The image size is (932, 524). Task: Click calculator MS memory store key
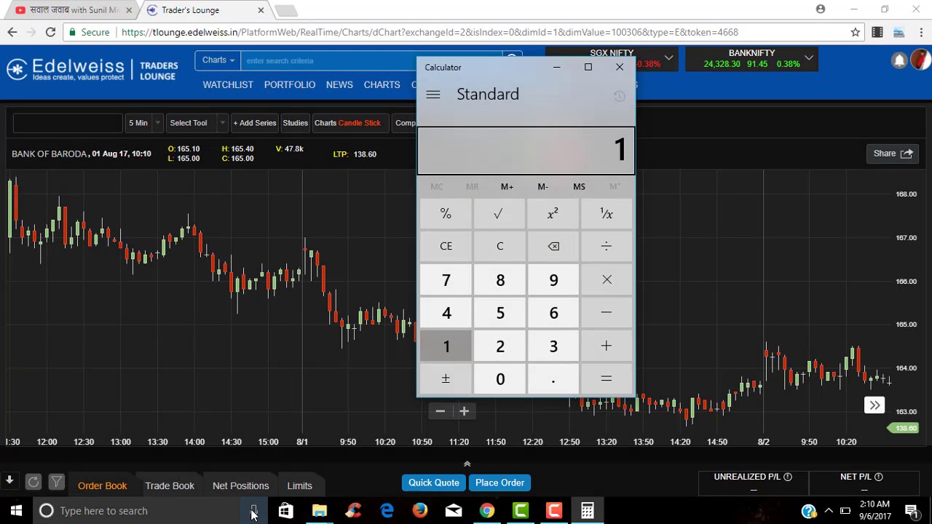[x=579, y=187]
